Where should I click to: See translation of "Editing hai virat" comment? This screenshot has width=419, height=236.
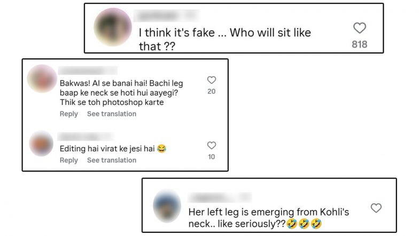point(112,160)
